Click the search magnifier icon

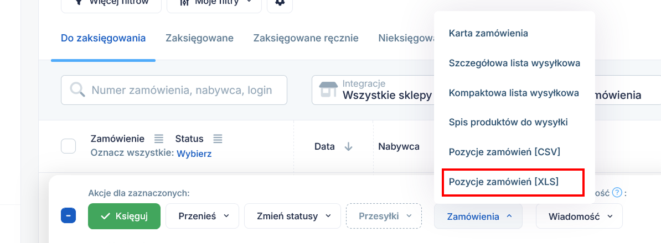(78, 90)
